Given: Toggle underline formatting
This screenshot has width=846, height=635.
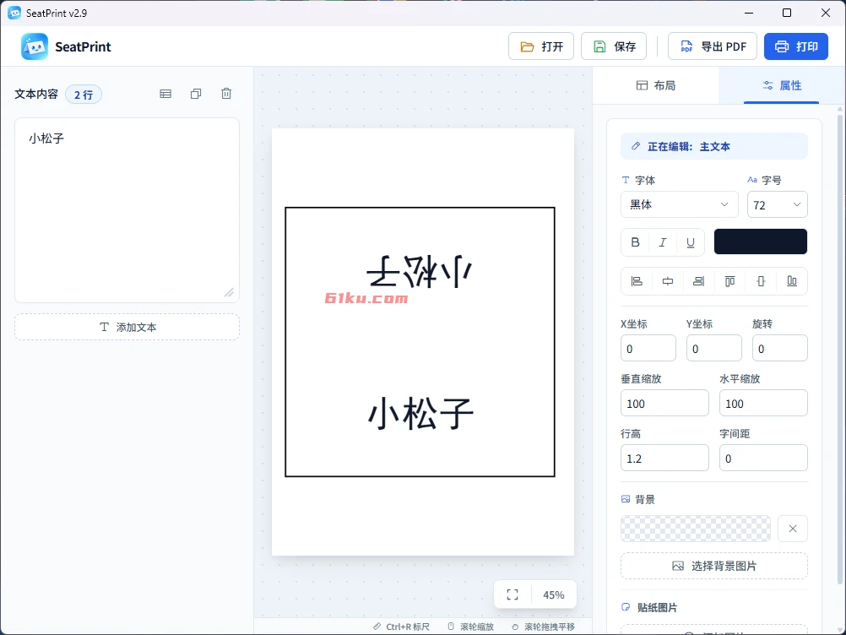Looking at the screenshot, I should (691, 242).
